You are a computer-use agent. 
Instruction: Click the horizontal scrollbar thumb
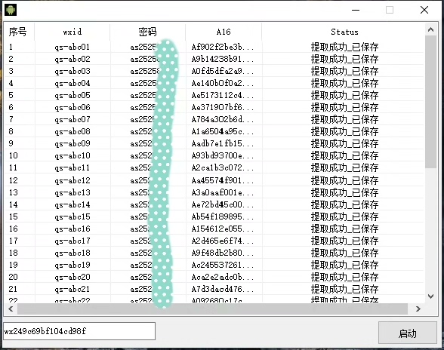pyautogui.click(x=212, y=309)
